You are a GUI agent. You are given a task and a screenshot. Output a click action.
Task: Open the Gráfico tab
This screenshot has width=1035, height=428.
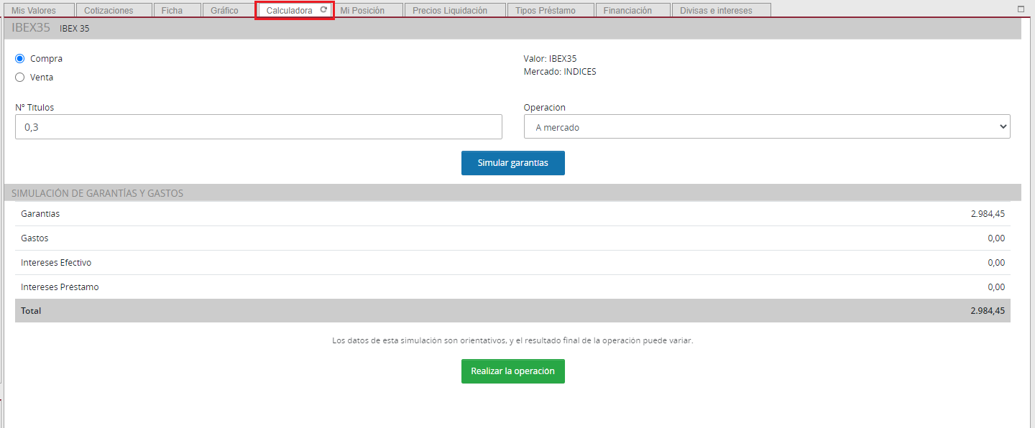[x=230, y=10]
